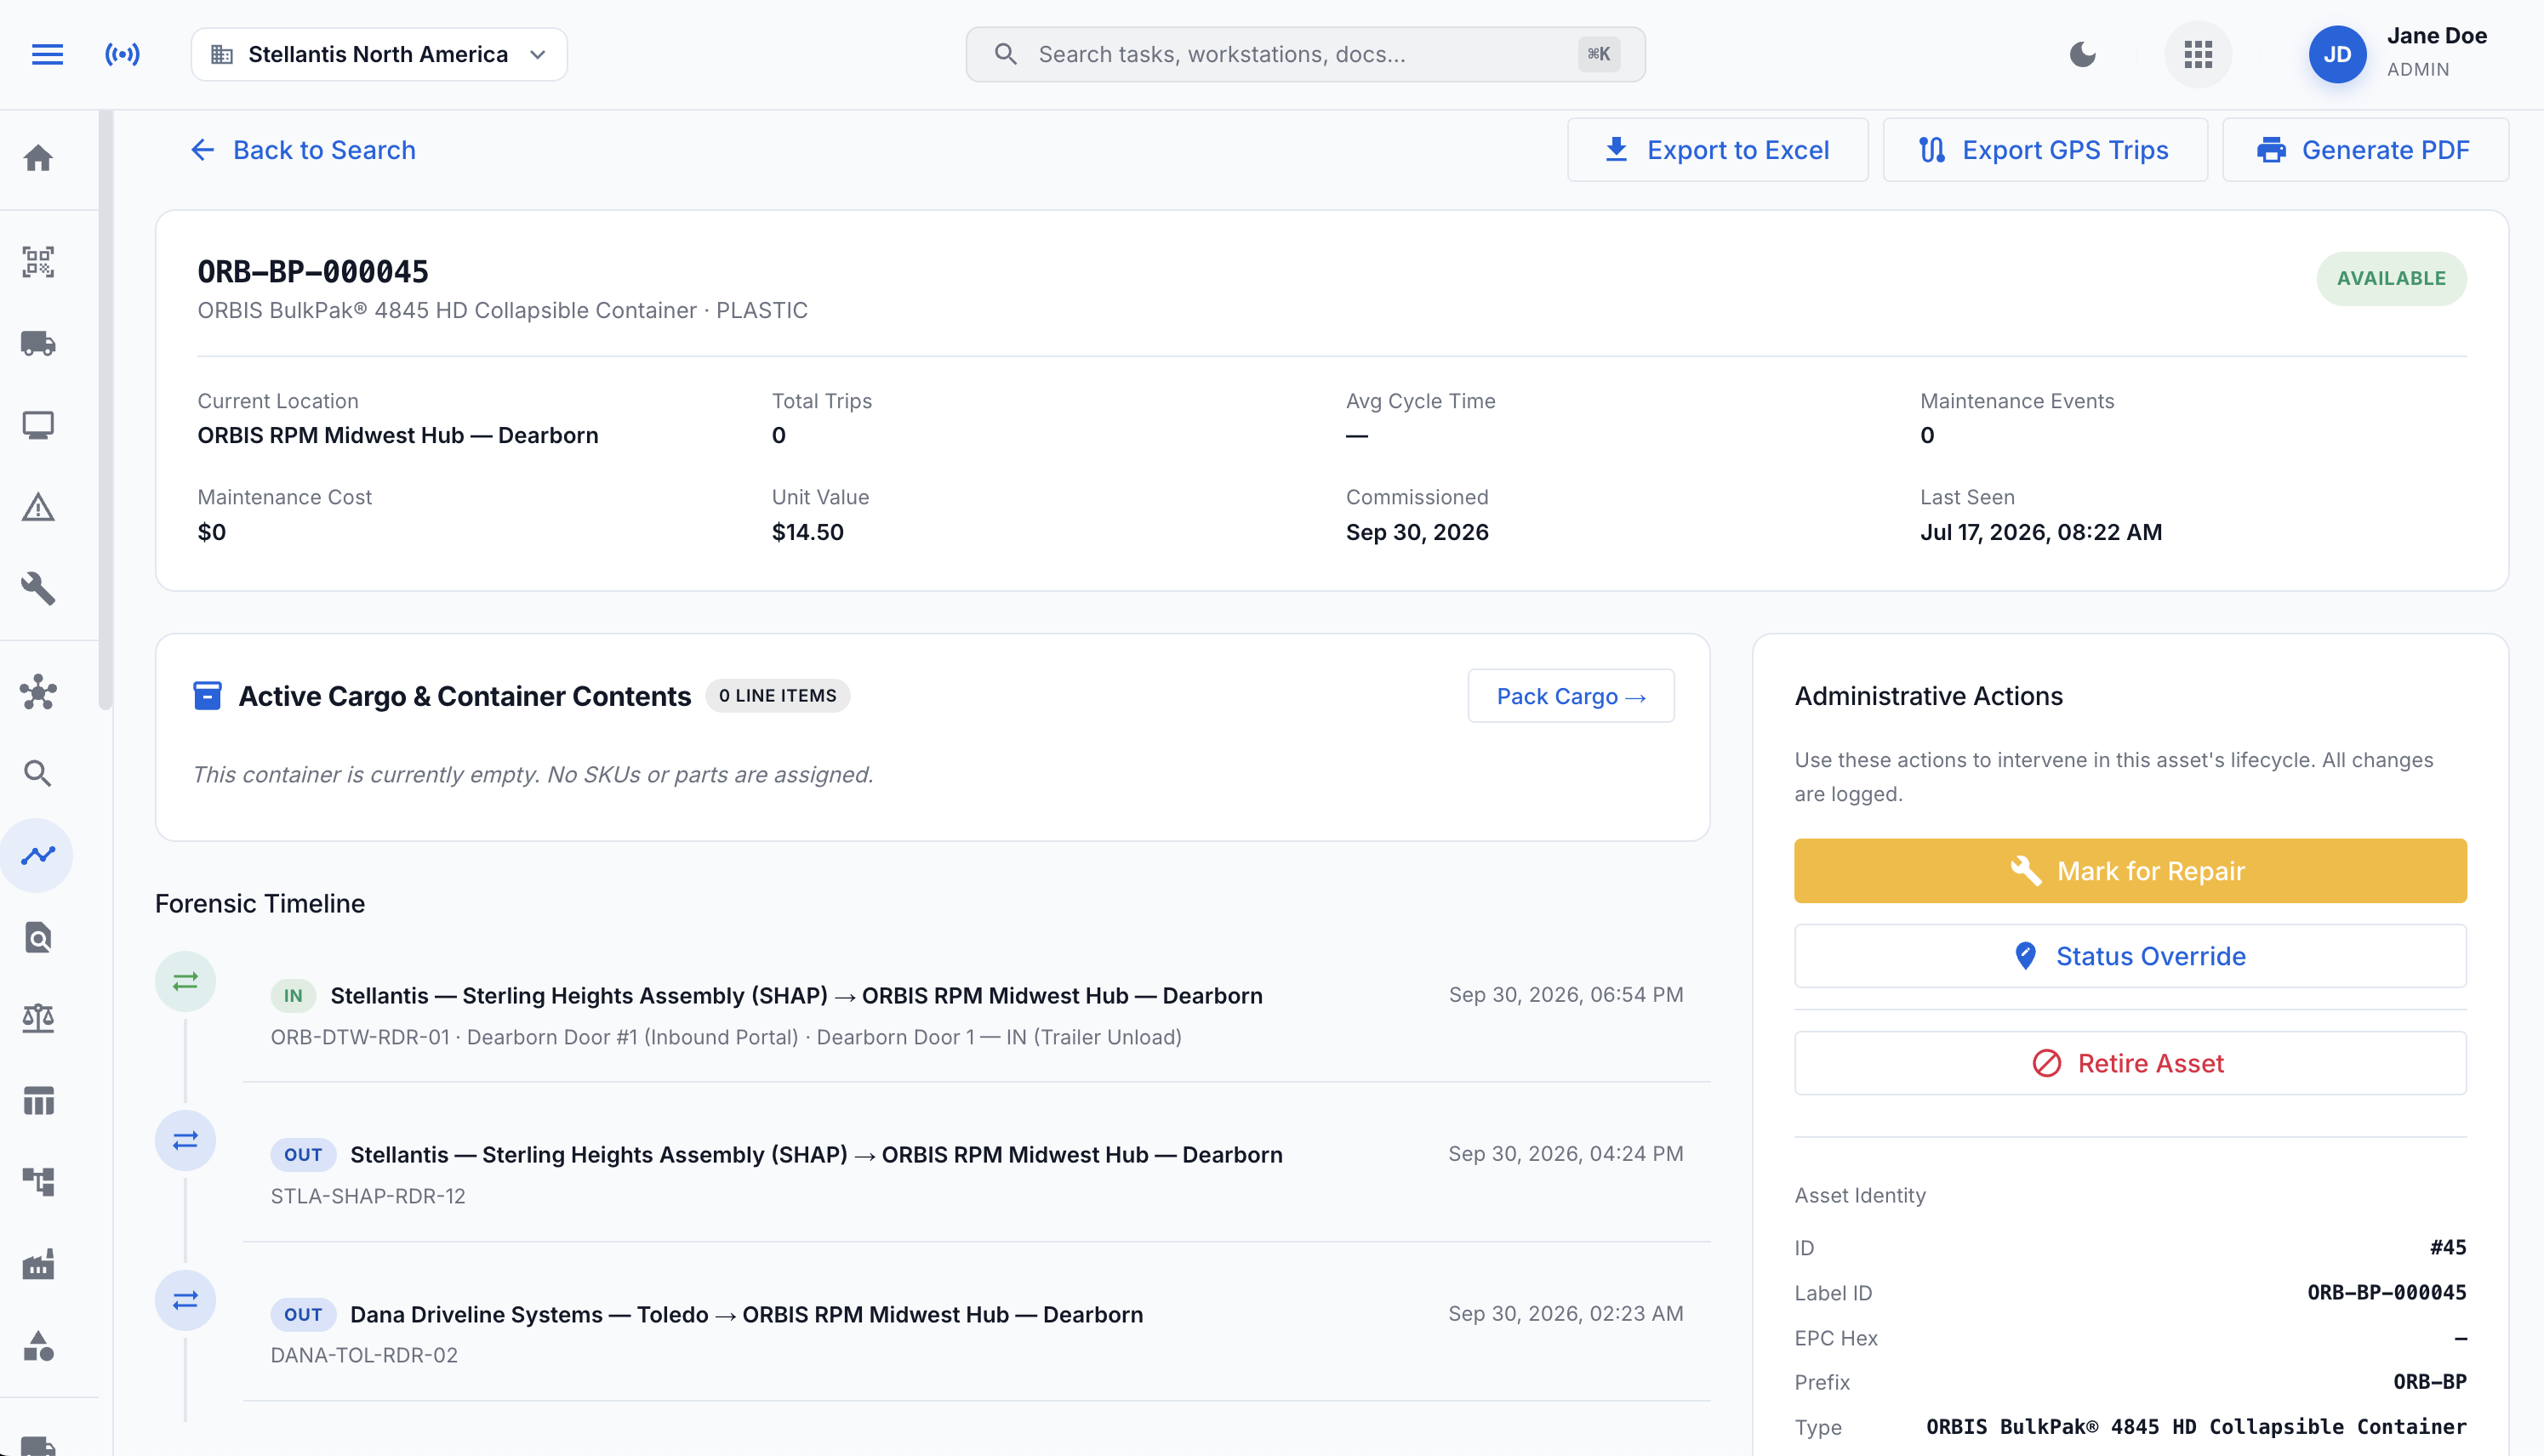2544x1456 pixels.
Task: Open the warning triangle alerts sidebar item
Action: coord(38,507)
